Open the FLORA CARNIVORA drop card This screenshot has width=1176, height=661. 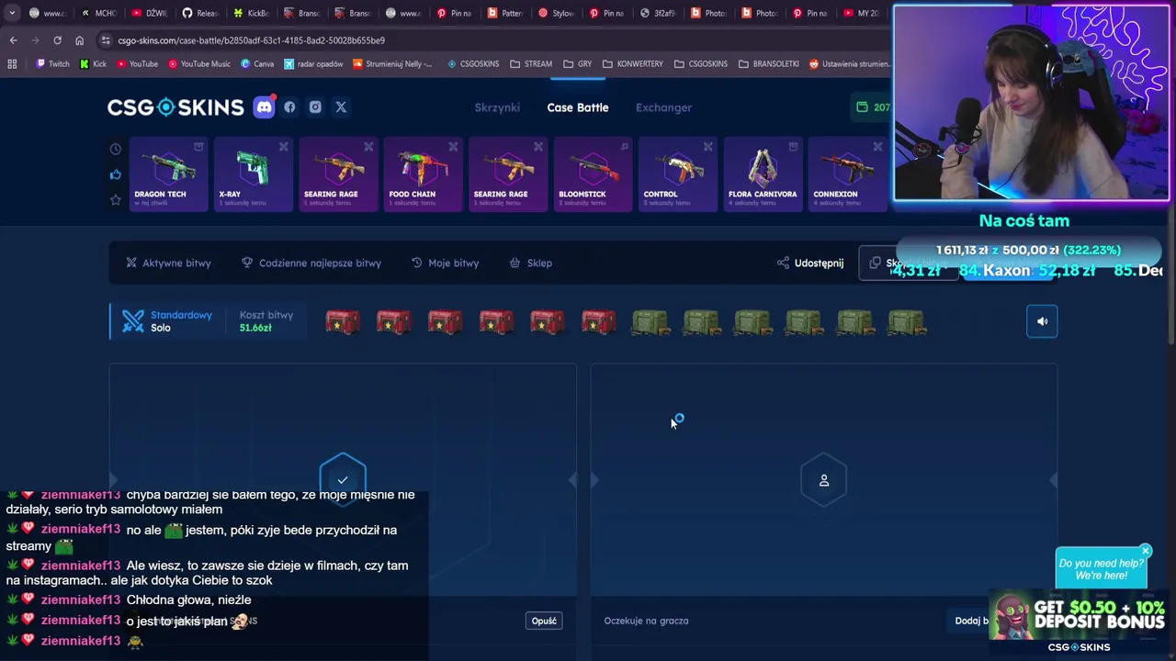[x=763, y=174]
